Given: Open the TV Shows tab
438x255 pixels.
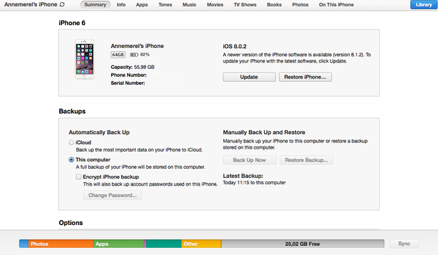Looking at the screenshot, I should point(245,5).
